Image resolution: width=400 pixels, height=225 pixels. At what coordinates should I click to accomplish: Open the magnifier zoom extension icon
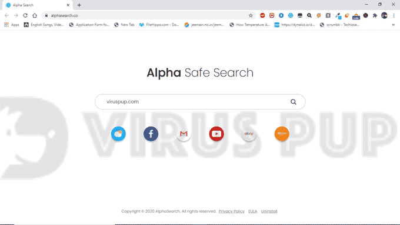point(309,15)
